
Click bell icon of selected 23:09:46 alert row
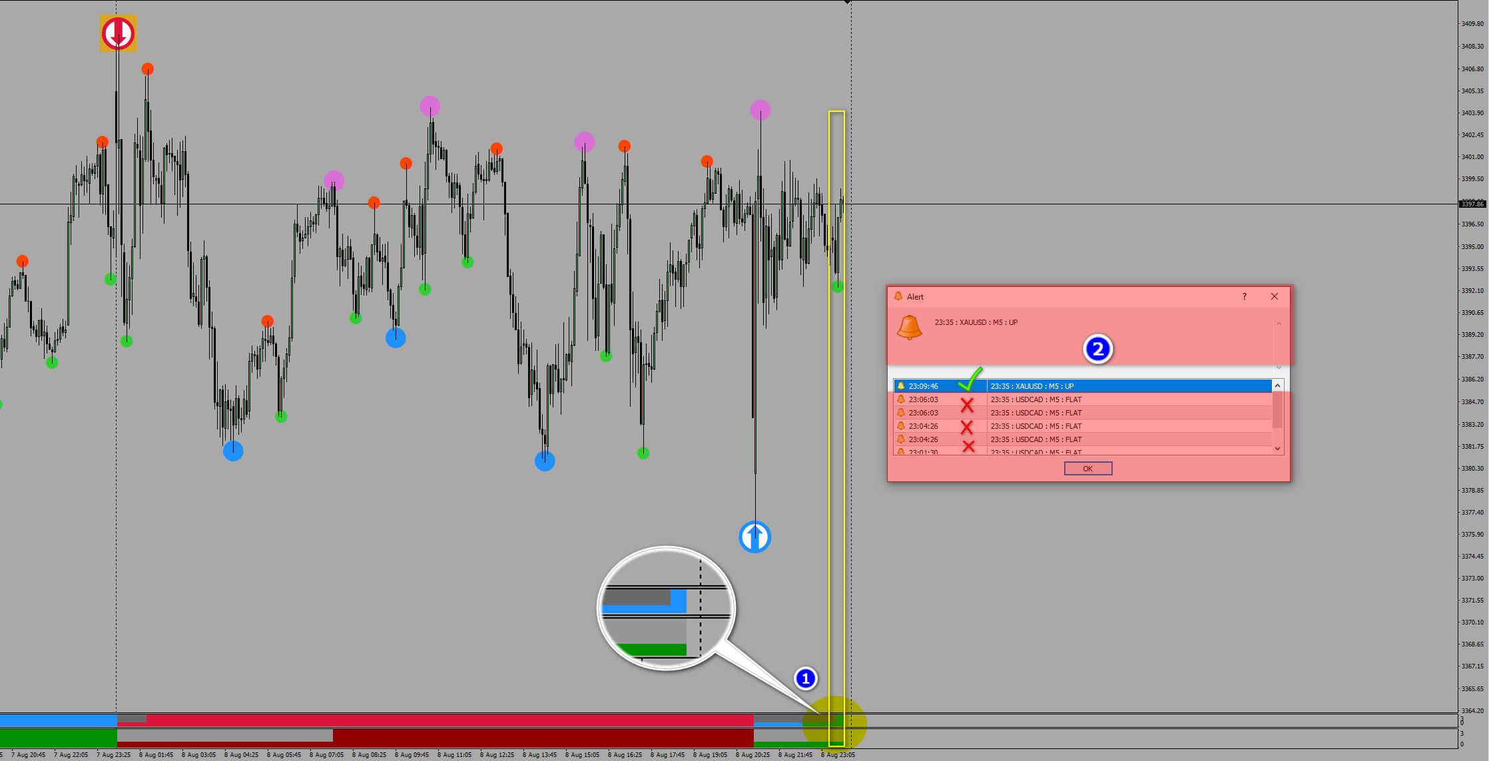click(901, 386)
